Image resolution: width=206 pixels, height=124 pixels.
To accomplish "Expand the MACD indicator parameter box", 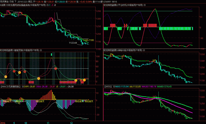I will coord(23,87).
